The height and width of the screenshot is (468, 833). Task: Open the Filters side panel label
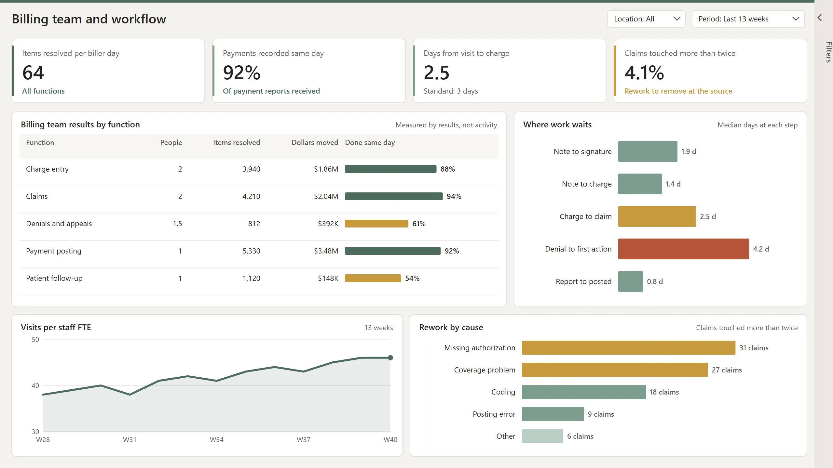(828, 52)
